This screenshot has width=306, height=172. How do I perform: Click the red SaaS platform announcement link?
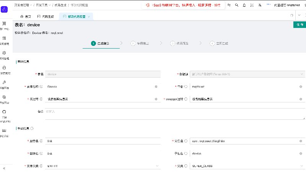click(187, 5)
